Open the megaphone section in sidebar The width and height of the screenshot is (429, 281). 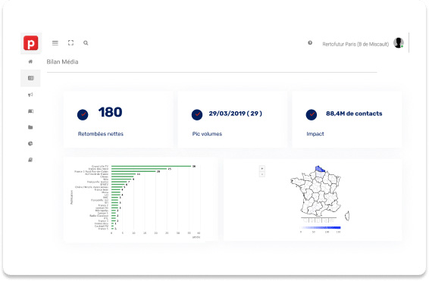click(x=30, y=95)
